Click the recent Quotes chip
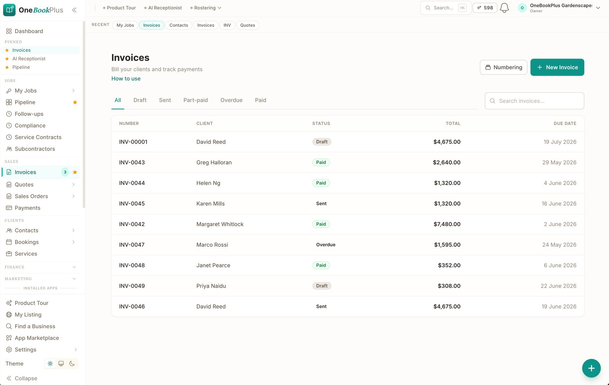The image size is (609, 385). pos(248,25)
